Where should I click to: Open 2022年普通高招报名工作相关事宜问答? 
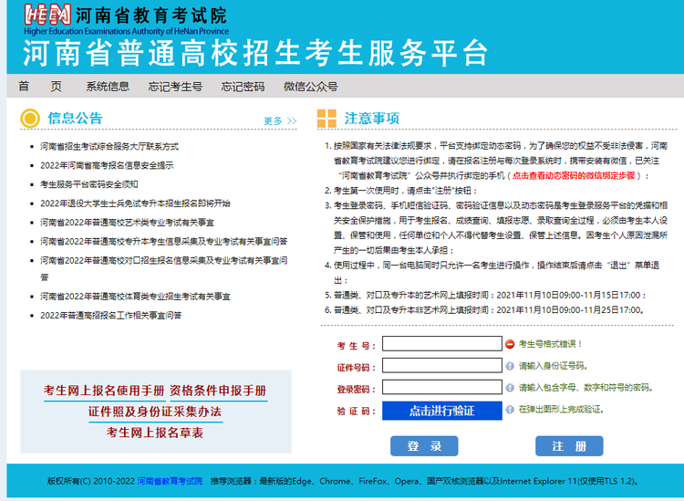tap(110, 316)
